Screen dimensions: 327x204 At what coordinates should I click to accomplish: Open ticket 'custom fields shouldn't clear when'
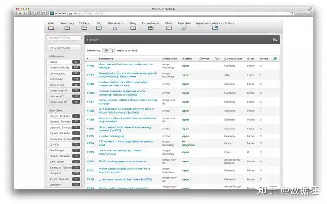point(123,84)
